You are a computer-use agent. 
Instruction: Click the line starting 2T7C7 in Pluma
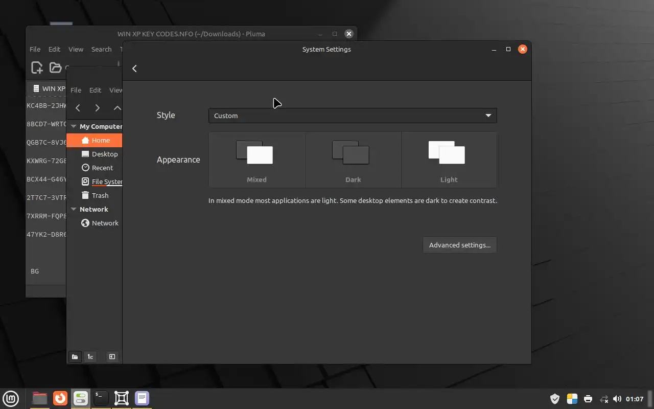(46, 198)
